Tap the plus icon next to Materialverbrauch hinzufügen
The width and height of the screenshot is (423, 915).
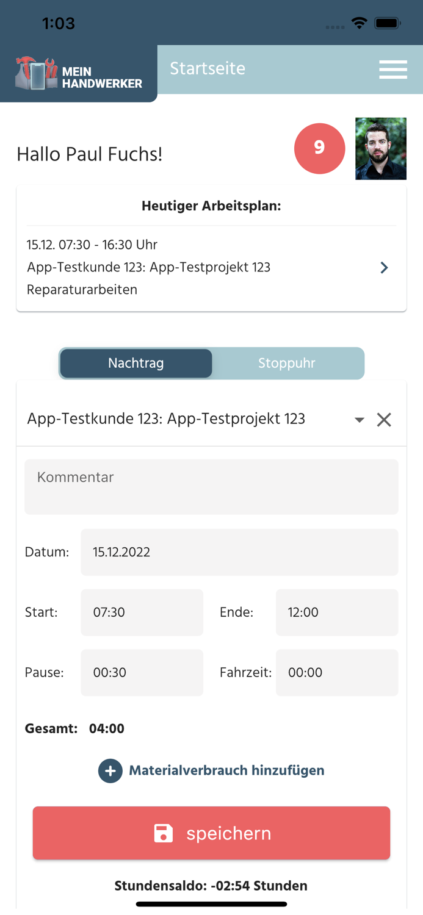[x=110, y=770]
